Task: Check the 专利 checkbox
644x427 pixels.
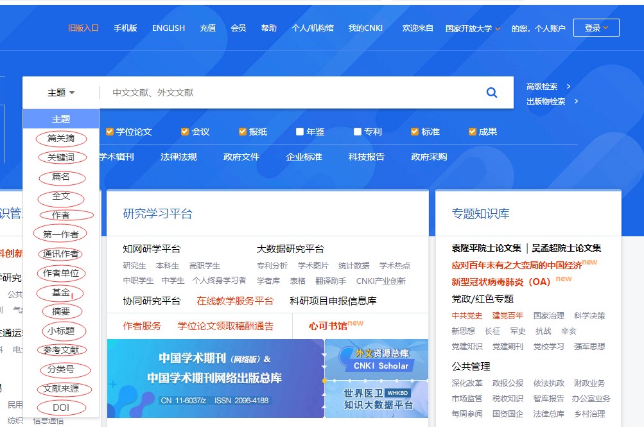Action: [x=358, y=132]
